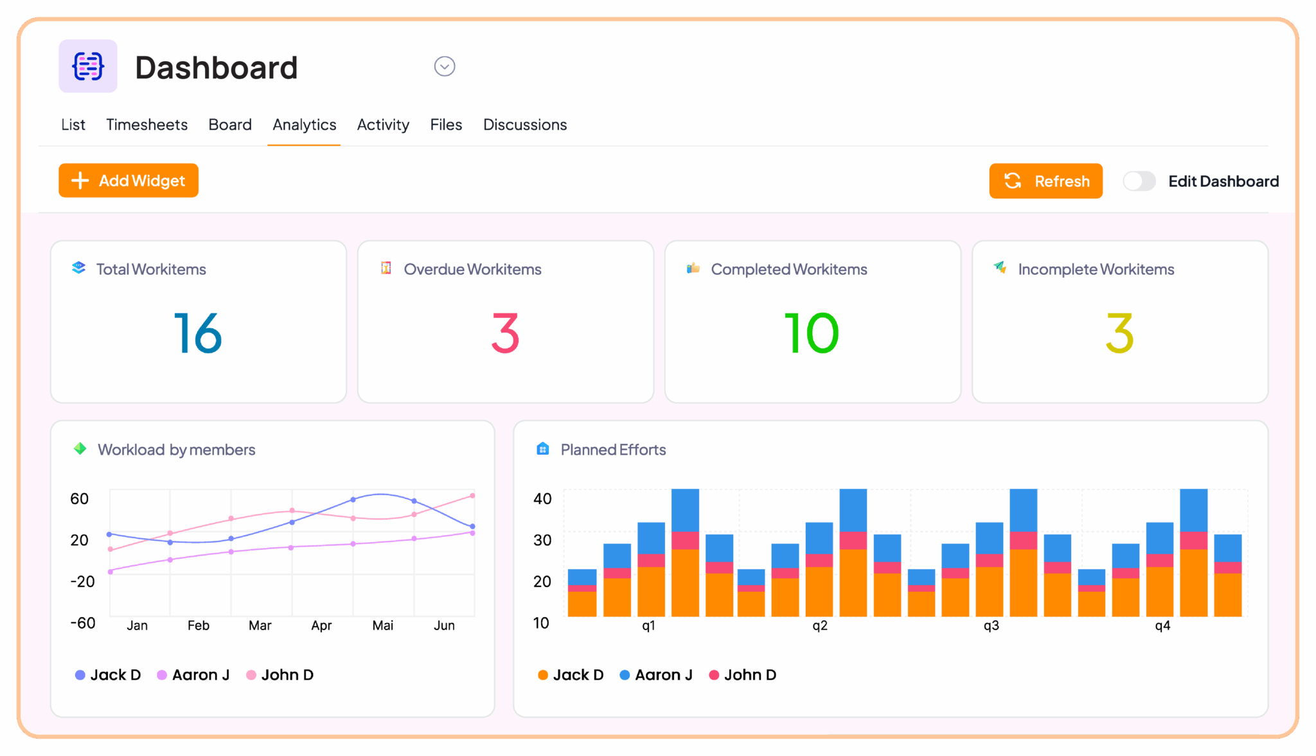Click the thumbs-up icon on Completed Workitems
The height and width of the screenshot is (756, 1316).
[693, 268]
